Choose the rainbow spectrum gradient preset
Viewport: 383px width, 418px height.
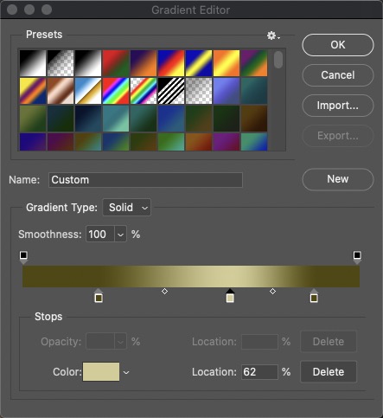click(x=116, y=91)
